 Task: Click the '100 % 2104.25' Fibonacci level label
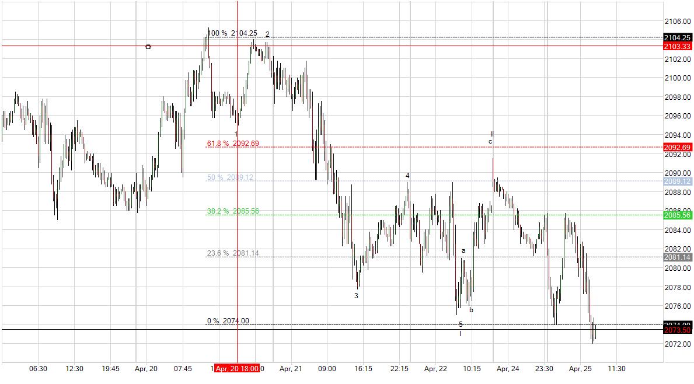(232, 33)
